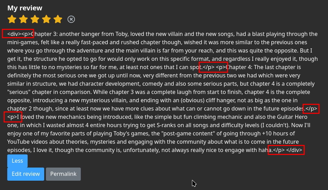Click the closing </p> </div> tags
The height and width of the screenshot is (190, 328).
288,150
